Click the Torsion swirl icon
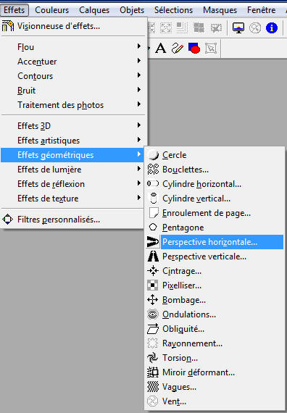Image resolution: width=287 pixels, height=413 pixels. click(x=153, y=358)
